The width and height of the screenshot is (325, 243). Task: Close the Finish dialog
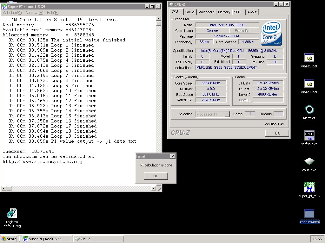(x=172, y=156)
